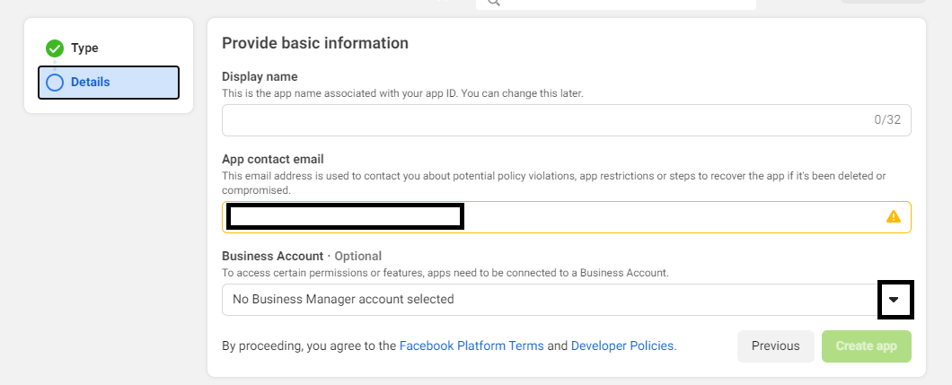The width and height of the screenshot is (952, 385).
Task: Go back to the Type step
Action: point(84,48)
